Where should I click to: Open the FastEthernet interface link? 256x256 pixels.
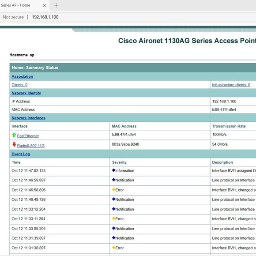tap(28, 136)
